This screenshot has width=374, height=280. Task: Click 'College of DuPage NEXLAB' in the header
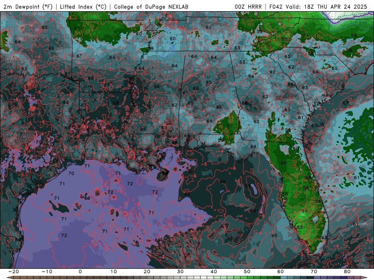point(151,7)
